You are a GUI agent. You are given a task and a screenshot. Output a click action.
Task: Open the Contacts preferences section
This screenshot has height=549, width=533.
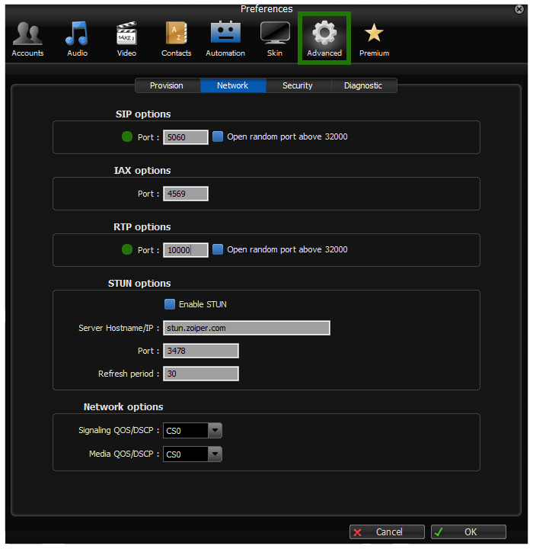pos(176,38)
